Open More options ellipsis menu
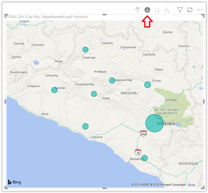This screenshot has height=193, width=208. point(200,10)
